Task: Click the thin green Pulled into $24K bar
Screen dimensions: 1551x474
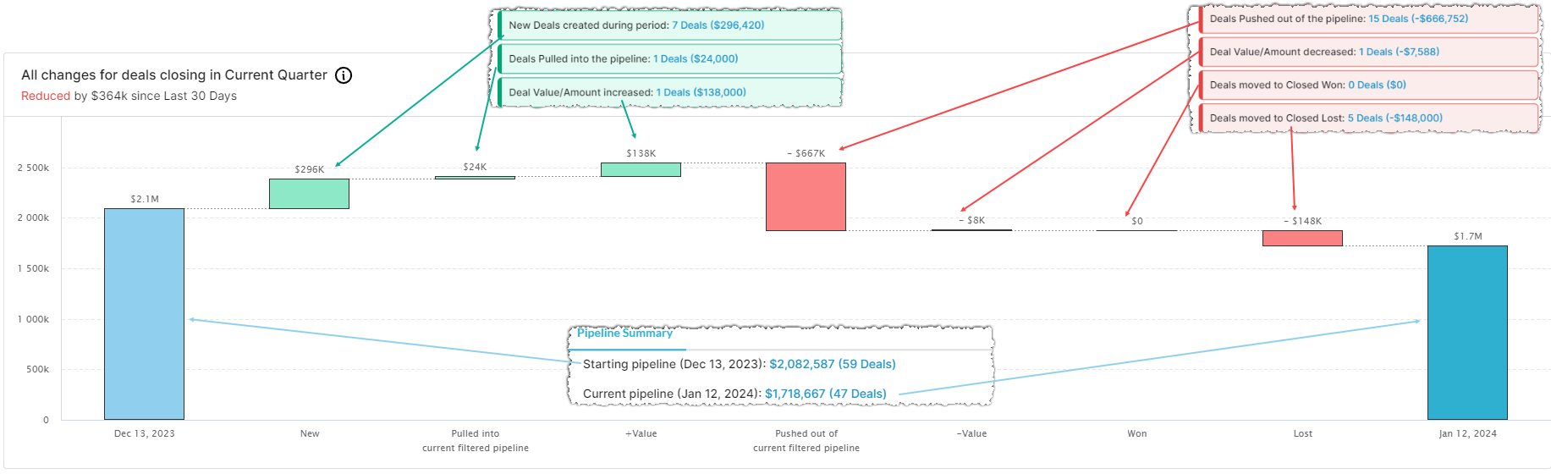Action: click(475, 178)
